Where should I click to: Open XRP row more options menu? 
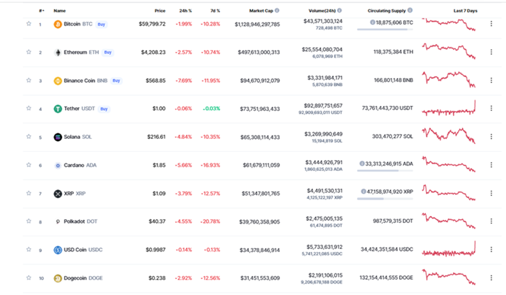491,193
